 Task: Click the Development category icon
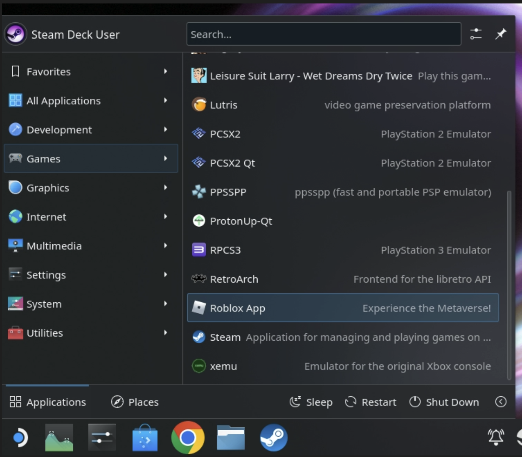tap(15, 129)
